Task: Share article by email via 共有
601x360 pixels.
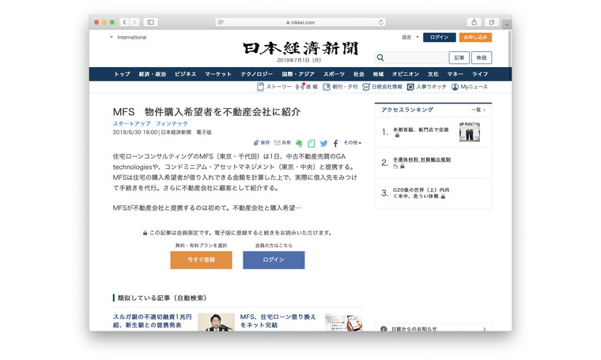Action: tap(282, 143)
